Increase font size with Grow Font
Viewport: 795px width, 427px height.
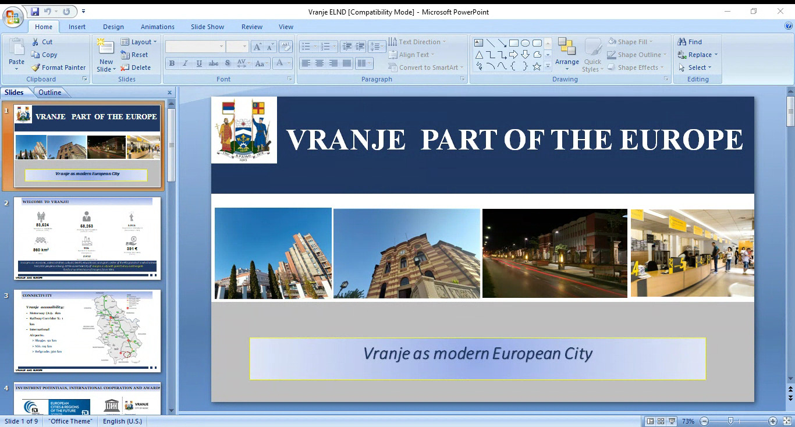point(257,47)
